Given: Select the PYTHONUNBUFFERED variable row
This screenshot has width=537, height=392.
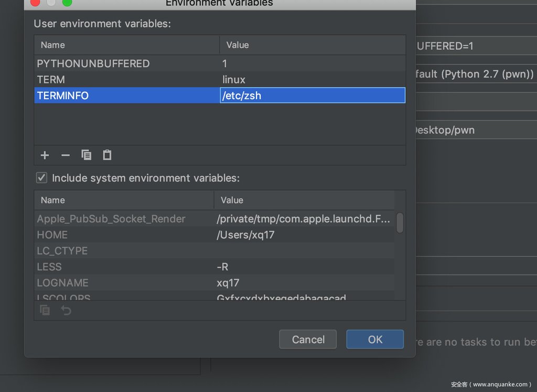Looking at the screenshot, I should coord(93,63).
